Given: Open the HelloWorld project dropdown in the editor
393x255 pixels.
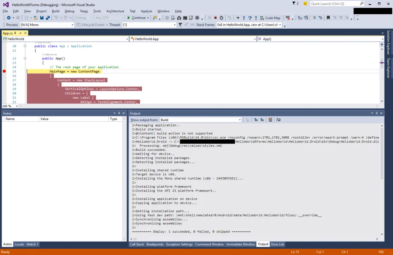Looking at the screenshot, I should tap(65, 39).
